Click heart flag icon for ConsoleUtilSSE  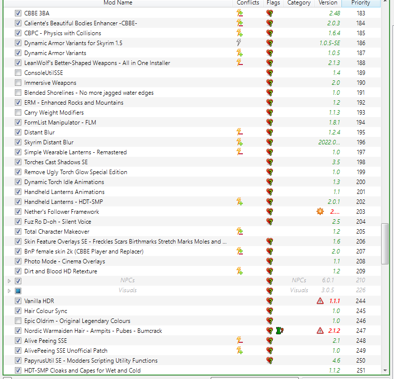(x=270, y=73)
